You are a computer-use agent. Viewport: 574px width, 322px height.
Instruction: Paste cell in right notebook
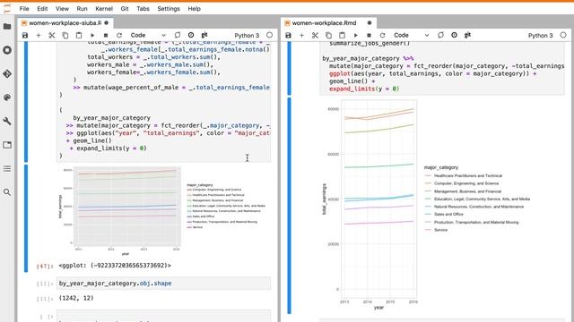tap(342, 36)
